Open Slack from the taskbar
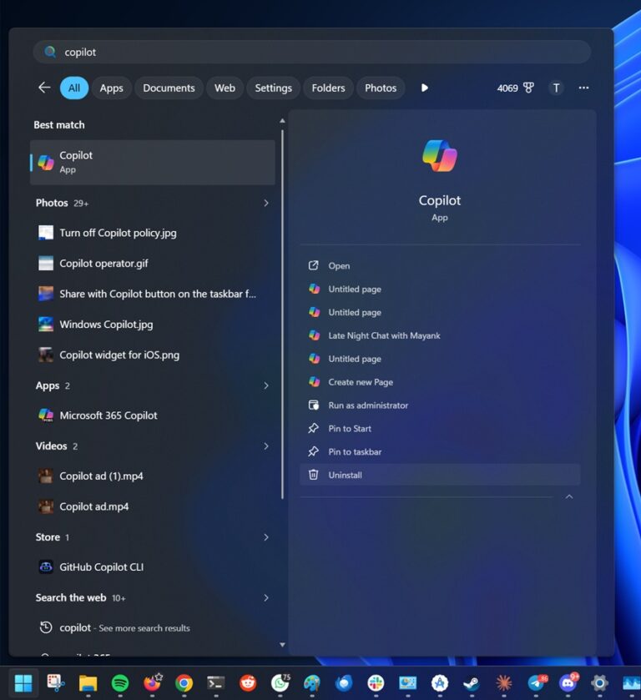 tap(376, 683)
